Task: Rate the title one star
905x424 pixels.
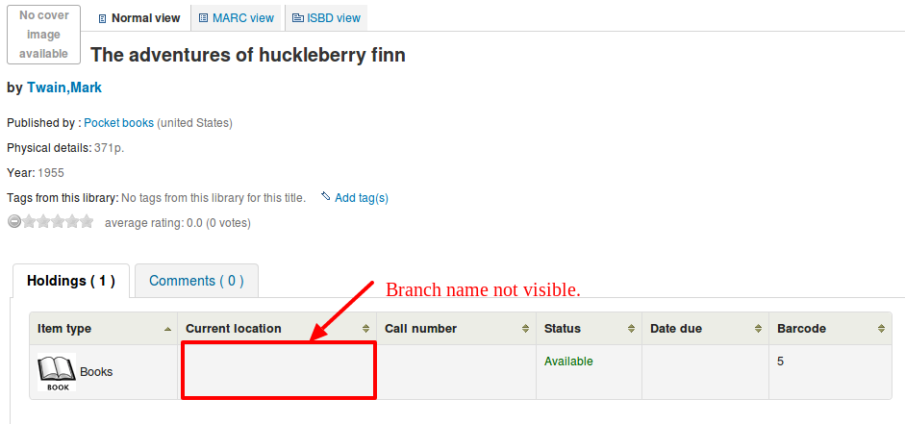Action: click(29, 222)
